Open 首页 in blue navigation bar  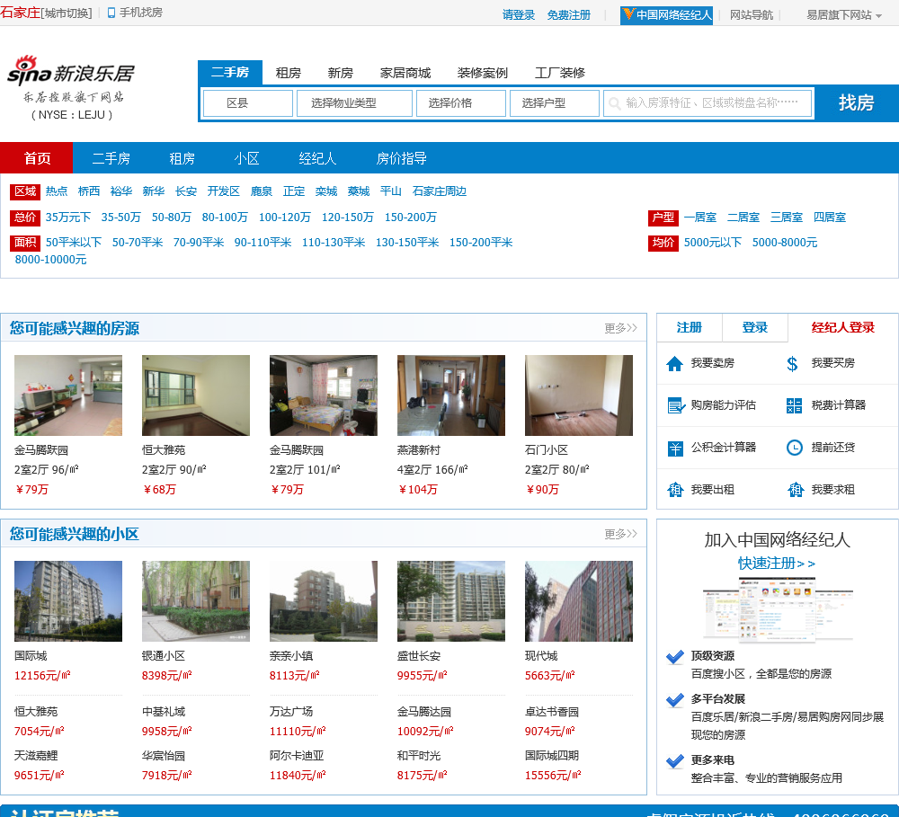(37, 157)
